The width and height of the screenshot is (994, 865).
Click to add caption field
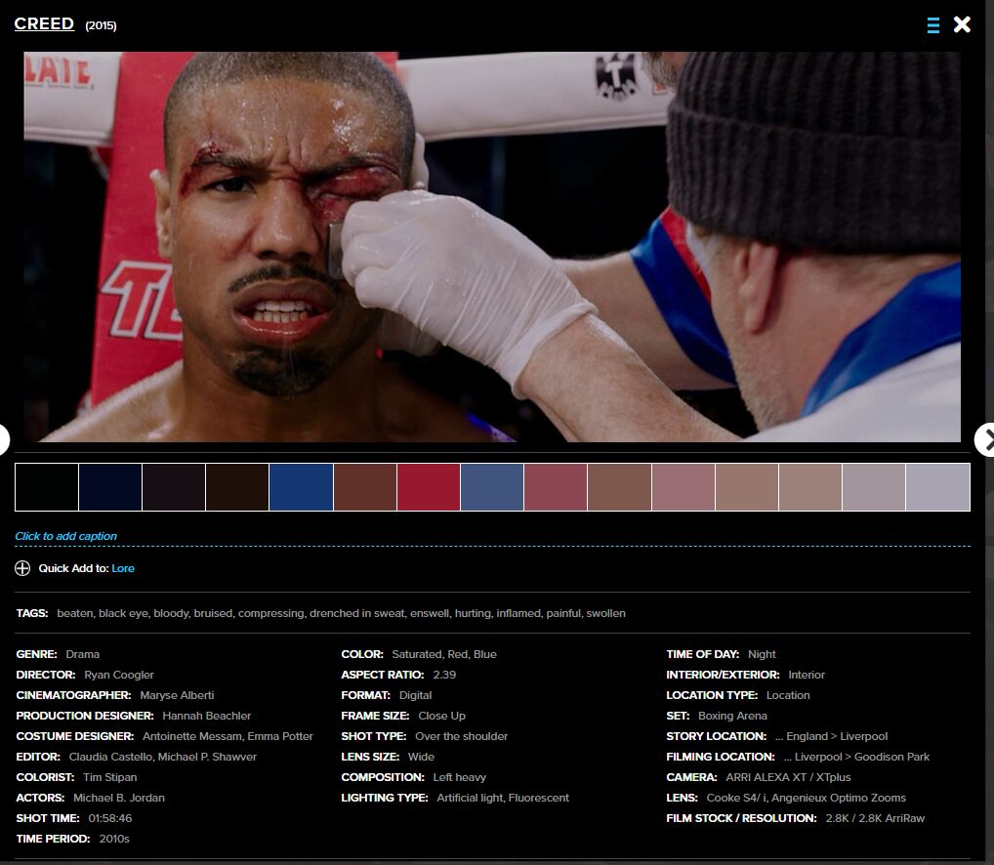tap(65, 536)
